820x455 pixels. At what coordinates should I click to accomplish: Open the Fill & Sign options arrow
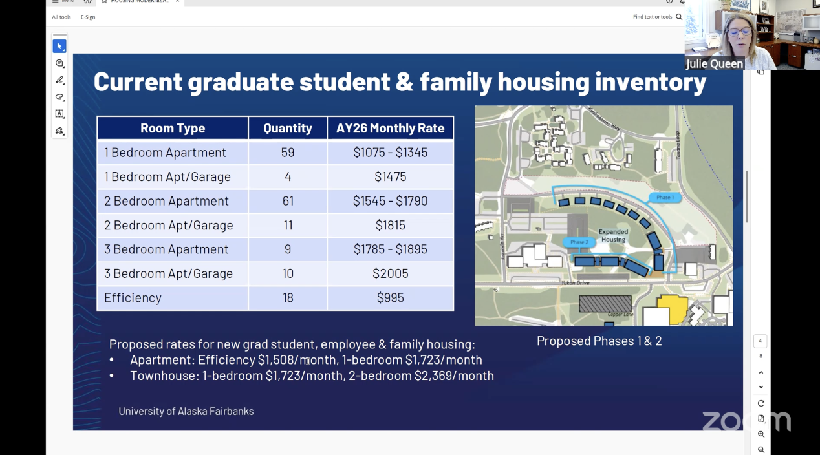click(x=65, y=135)
